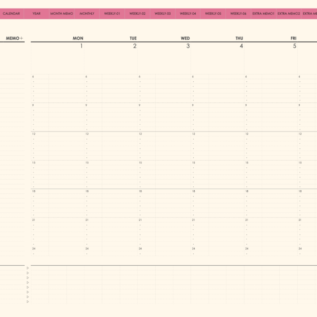Click the TUE day header
The image size is (317, 317).
(x=133, y=38)
